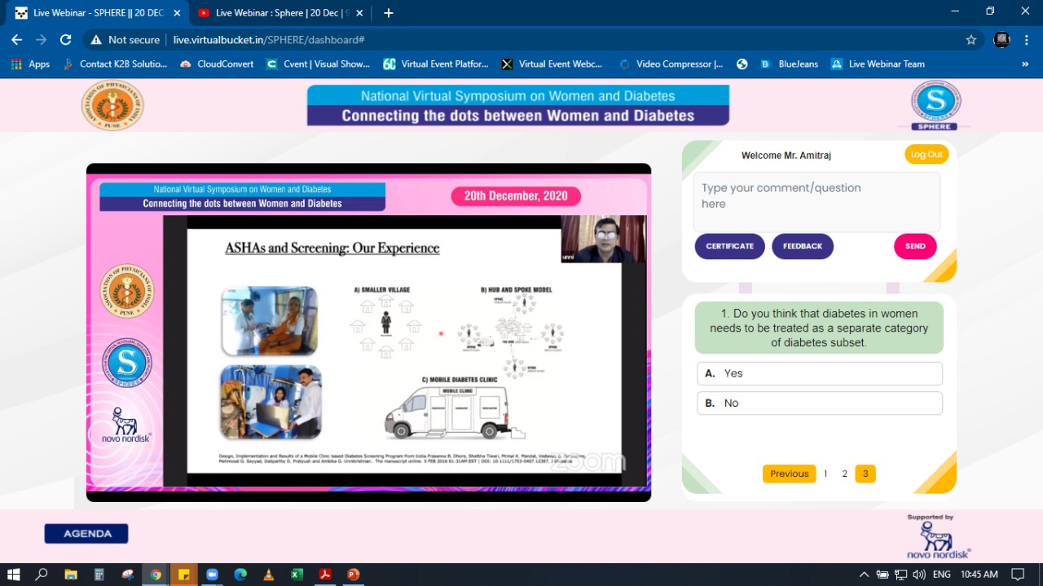Image resolution: width=1043 pixels, height=586 pixels.
Task: Select poll answer B. No
Action: tap(819, 403)
